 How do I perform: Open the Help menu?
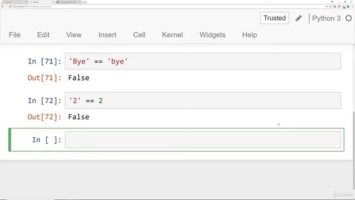click(250, 35)
